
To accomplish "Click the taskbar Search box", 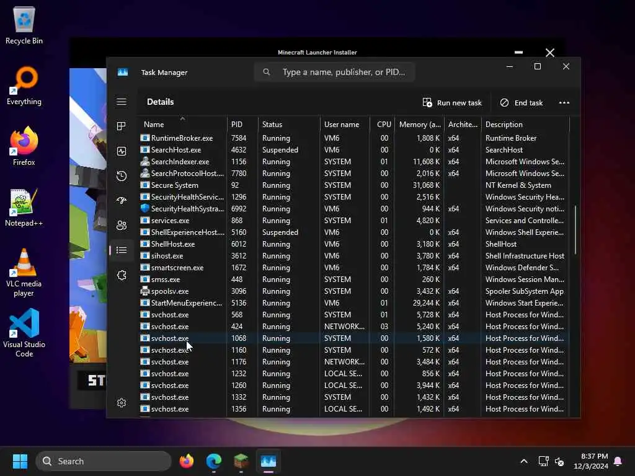I will 104,461.
